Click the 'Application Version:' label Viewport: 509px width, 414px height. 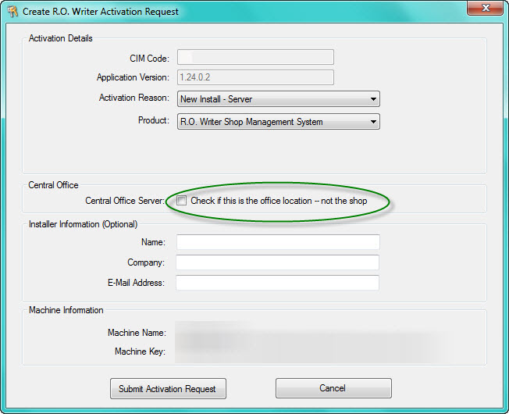133,77
